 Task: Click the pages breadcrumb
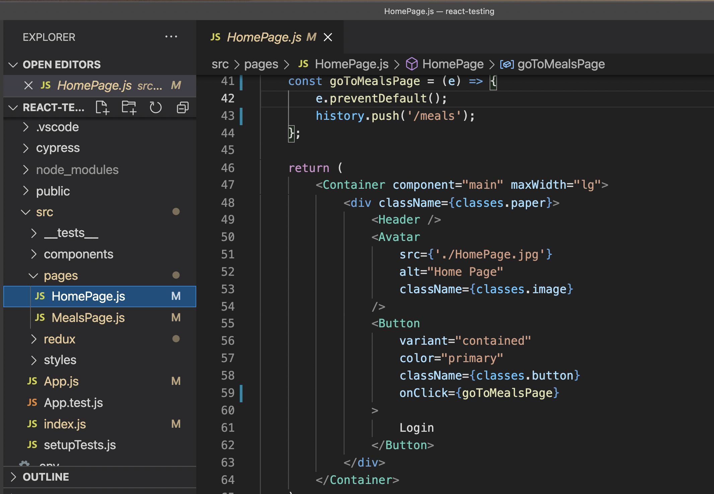(261, 64)
